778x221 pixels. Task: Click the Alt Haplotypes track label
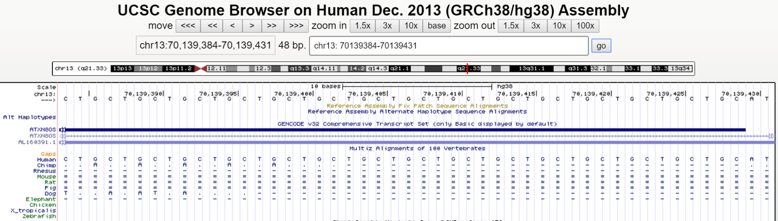29,117
